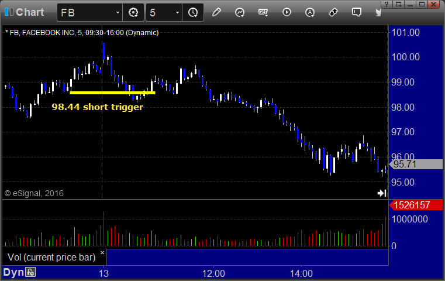Jump to latest bar arrow
The image size is (445, 281).
[x=382, y=193]
